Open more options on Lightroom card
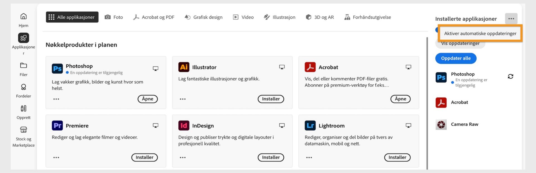536x173 pixels. [x=309, y=157]
